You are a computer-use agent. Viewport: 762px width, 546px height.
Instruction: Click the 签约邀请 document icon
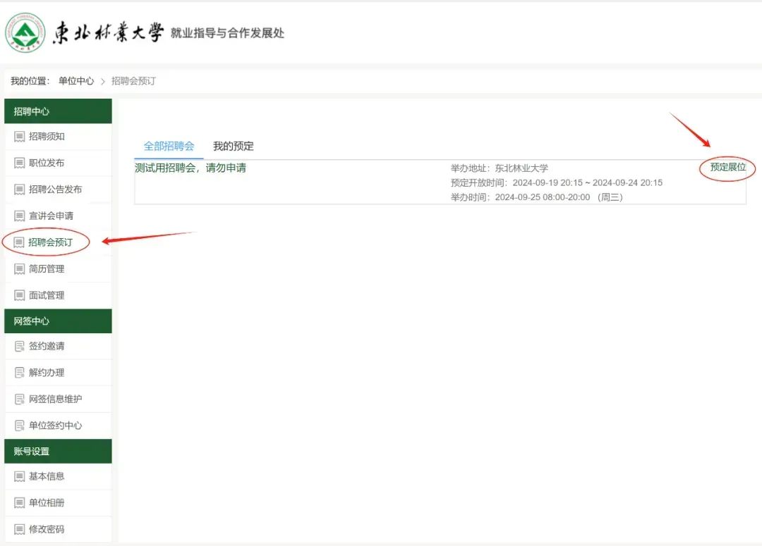tap(20, 347)
